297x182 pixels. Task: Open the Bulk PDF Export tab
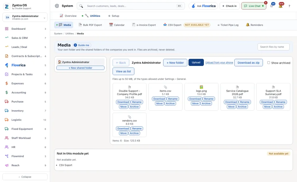[90, 25]
